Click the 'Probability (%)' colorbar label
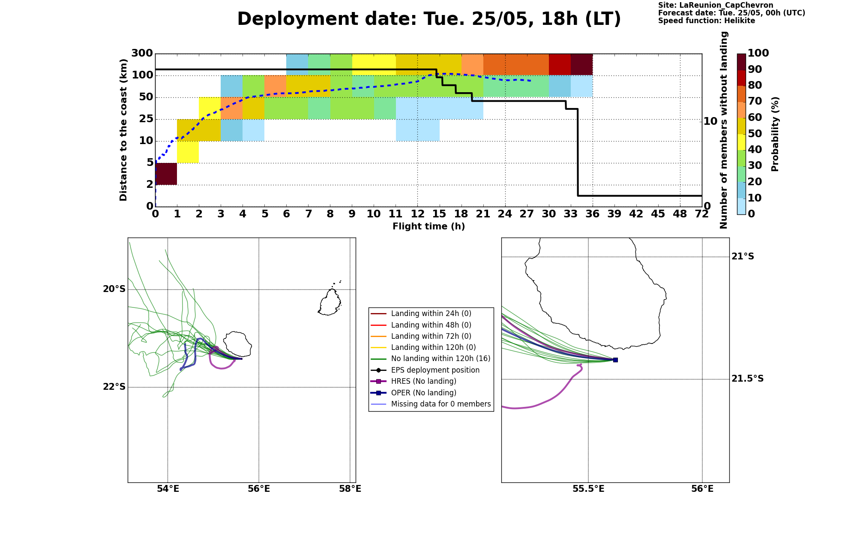The height and width of the screenshot is (536, 857). click(775, 134)
